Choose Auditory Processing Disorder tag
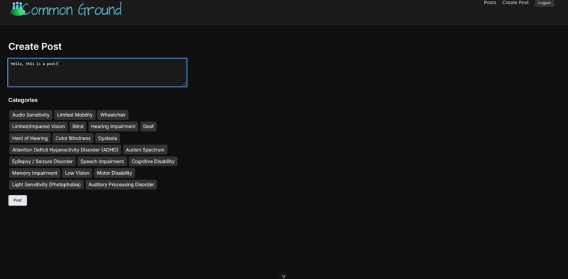This screenshot has height=279, width=568. [x=121, y=185]
